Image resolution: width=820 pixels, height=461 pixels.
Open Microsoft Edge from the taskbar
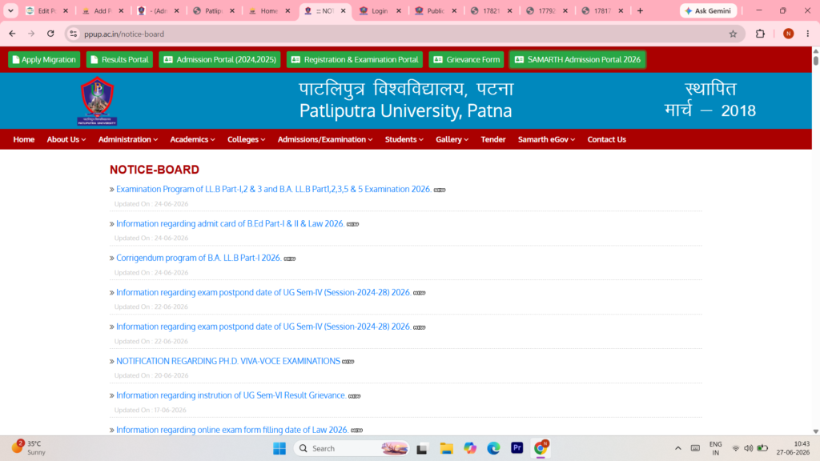click(493, 448)
